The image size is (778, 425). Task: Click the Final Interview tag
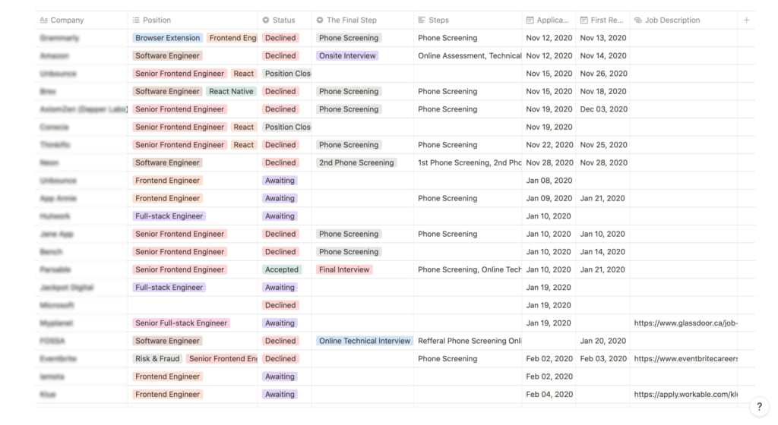344,270
